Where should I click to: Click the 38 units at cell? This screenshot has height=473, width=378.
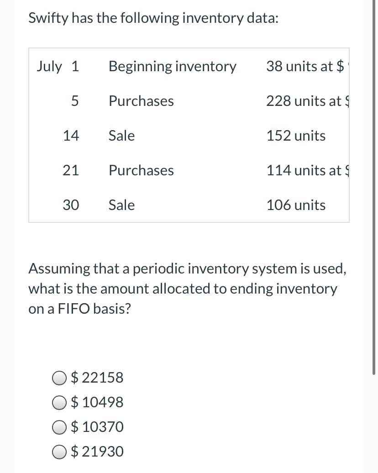coord(305,66)
